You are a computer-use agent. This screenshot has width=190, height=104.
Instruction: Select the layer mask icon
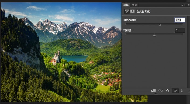click(x=132, y=11)
